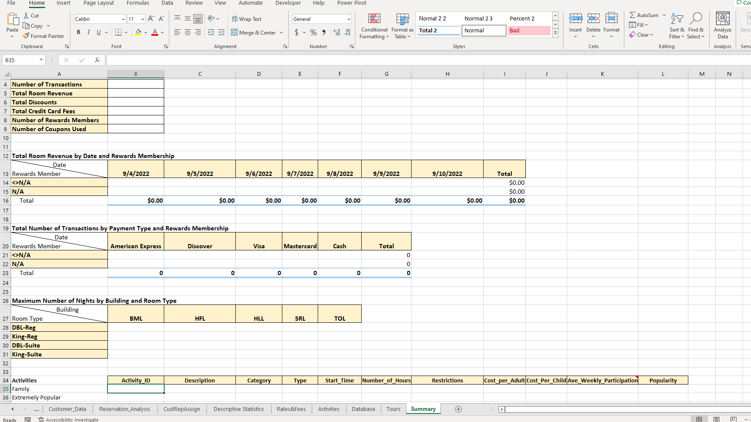Apply Percent Style format
751x422 pixels.
313,32
